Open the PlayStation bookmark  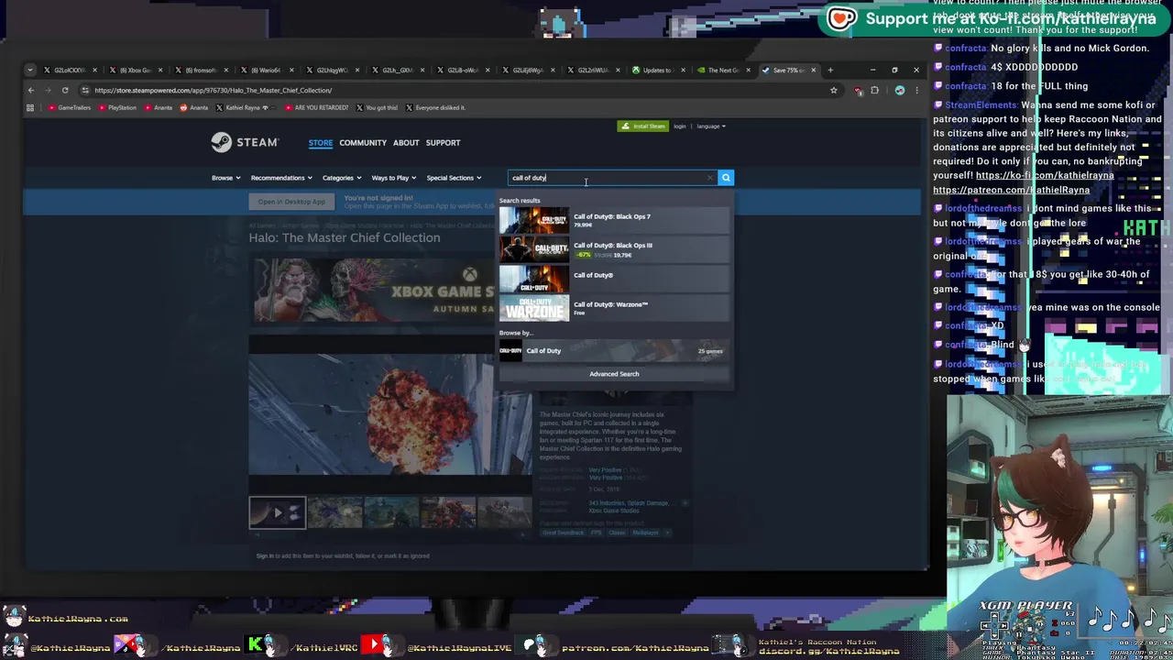pyautogui.click(x=117, y=107)
